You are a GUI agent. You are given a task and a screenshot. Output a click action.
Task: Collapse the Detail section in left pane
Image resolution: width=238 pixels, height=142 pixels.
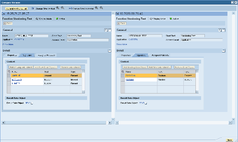pos(110,50)
